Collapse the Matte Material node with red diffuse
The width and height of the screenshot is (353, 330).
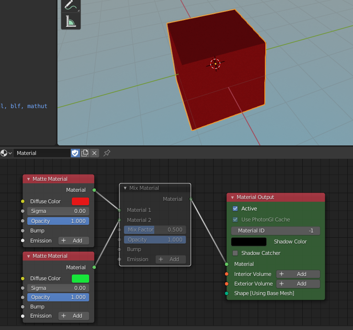pos(28,179)
